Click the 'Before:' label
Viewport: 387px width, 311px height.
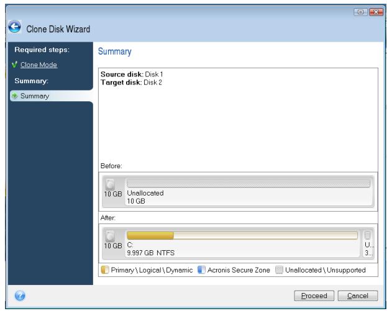111,166
